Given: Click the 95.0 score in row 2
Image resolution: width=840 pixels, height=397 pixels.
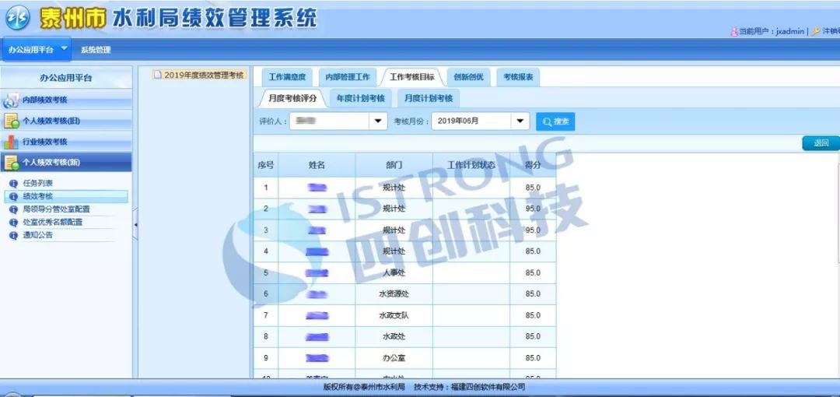Looking at the screenshot, I should pos(533,209).
